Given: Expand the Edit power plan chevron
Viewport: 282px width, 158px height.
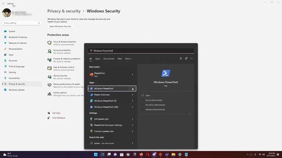Looking at the screenshot, I should click(x=133, y=119).
